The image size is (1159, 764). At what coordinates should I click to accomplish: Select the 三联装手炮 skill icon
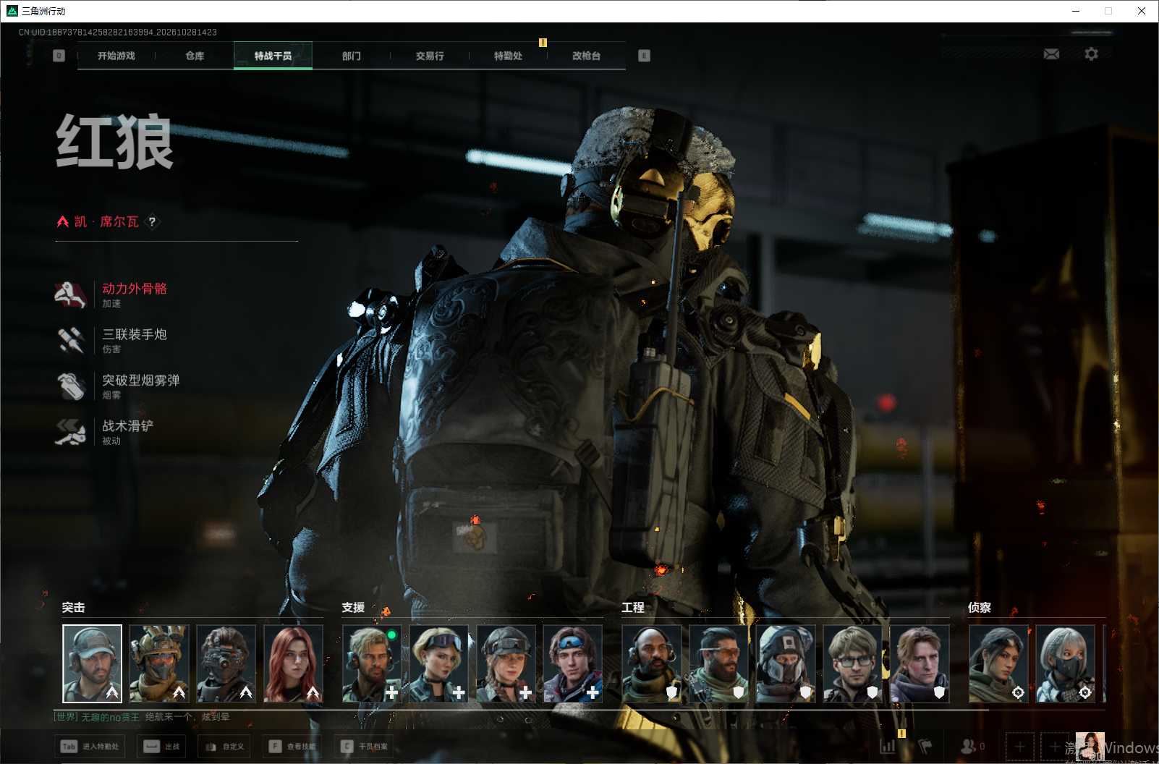coord(71,340)
